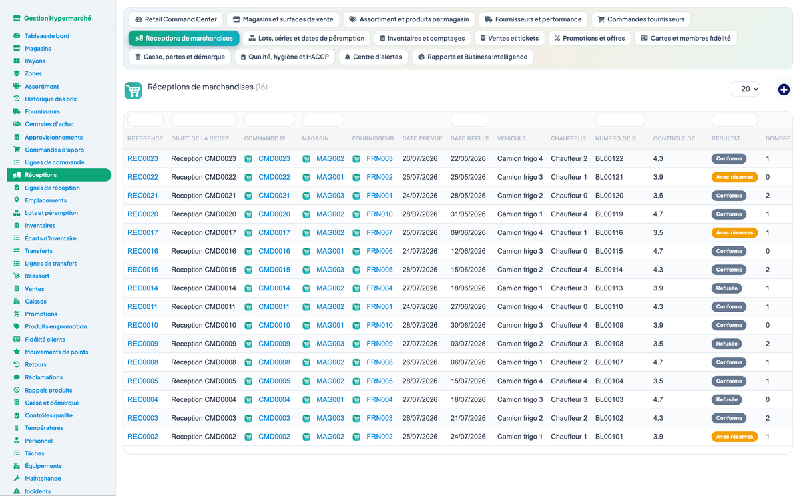
Task: Click the Assortiment tag icon in sidebar
Action: pyautogui.click(x=17, y=86)
